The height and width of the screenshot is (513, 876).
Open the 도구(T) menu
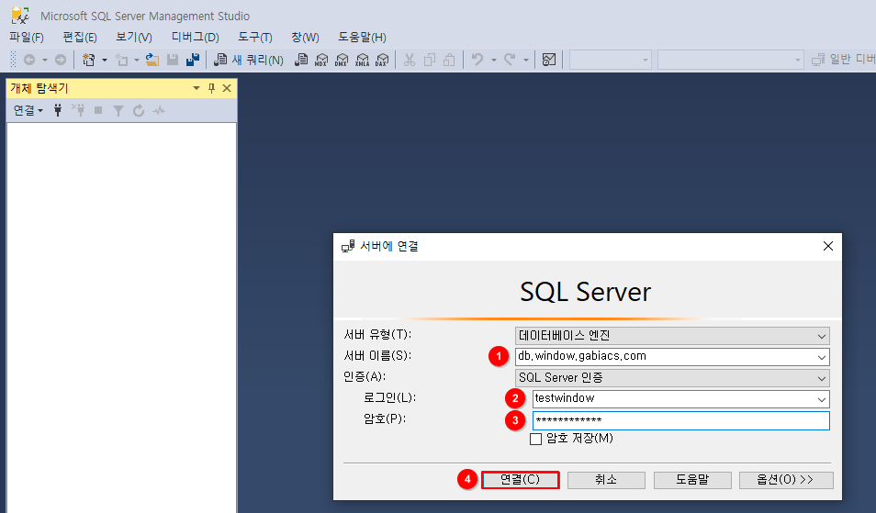pyautogui.click(x=254, y=38)
